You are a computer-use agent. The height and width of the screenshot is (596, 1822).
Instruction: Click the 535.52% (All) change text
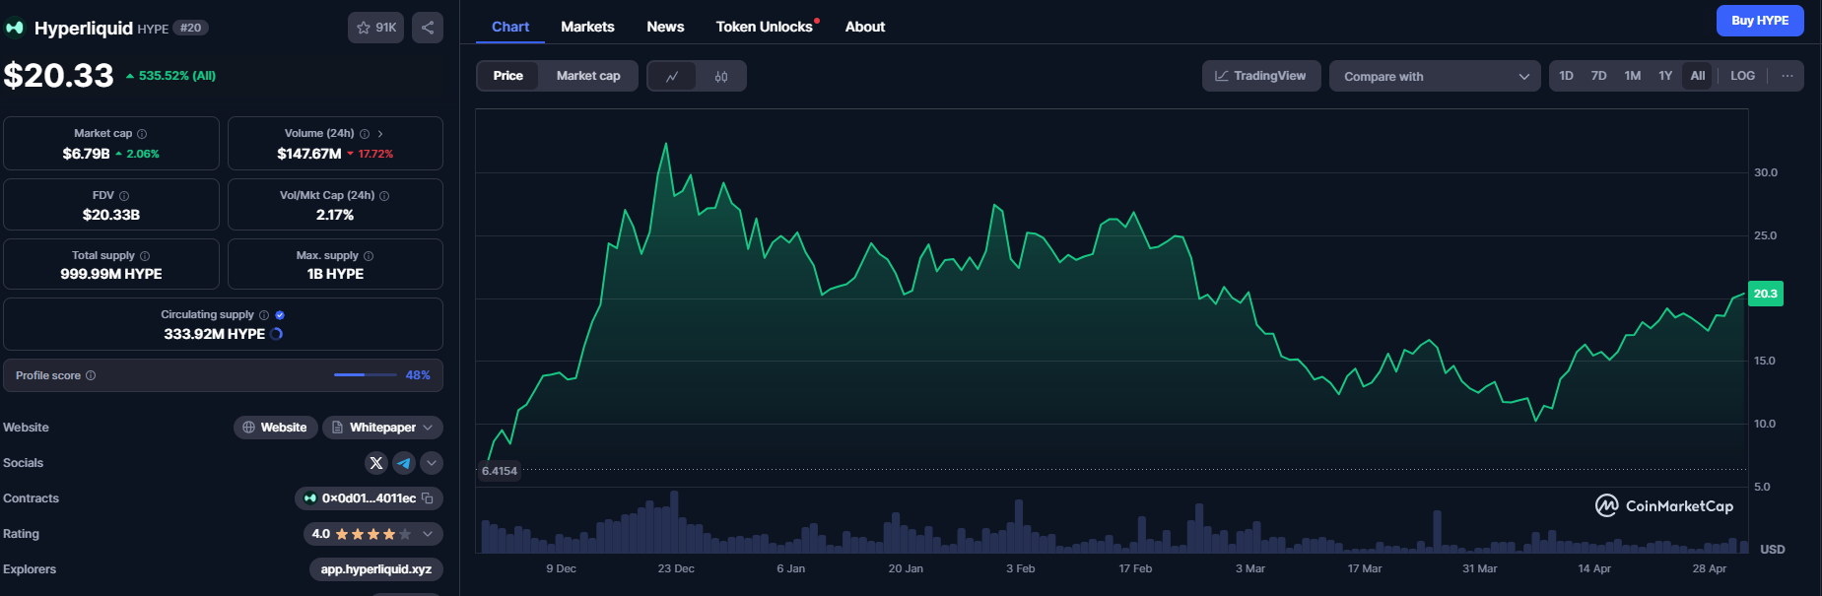177,76
